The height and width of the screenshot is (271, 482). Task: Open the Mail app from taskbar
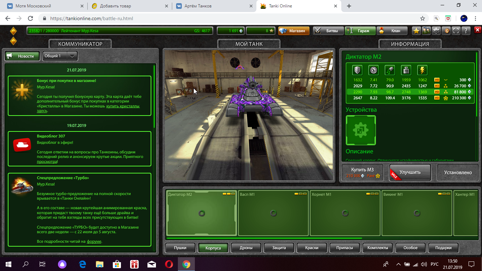(152, 264)
